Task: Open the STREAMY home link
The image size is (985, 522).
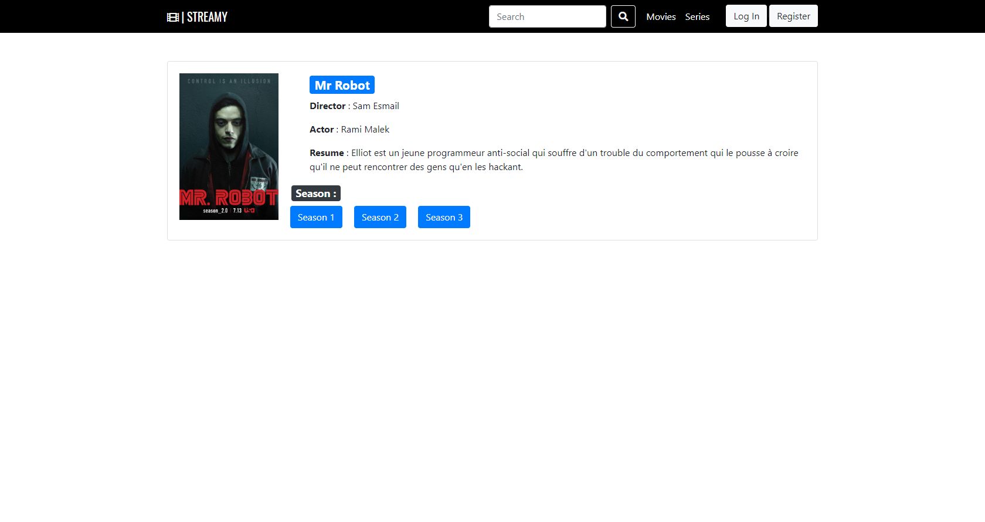Action: pyautogui.click(x=197, y=17)
